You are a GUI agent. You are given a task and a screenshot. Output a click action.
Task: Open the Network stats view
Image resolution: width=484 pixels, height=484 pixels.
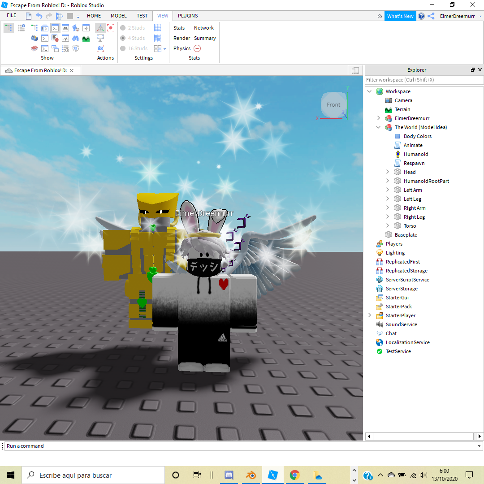[204, 28]
